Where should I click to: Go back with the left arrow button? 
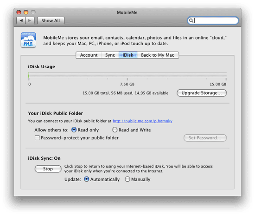(x=21, y=20)
